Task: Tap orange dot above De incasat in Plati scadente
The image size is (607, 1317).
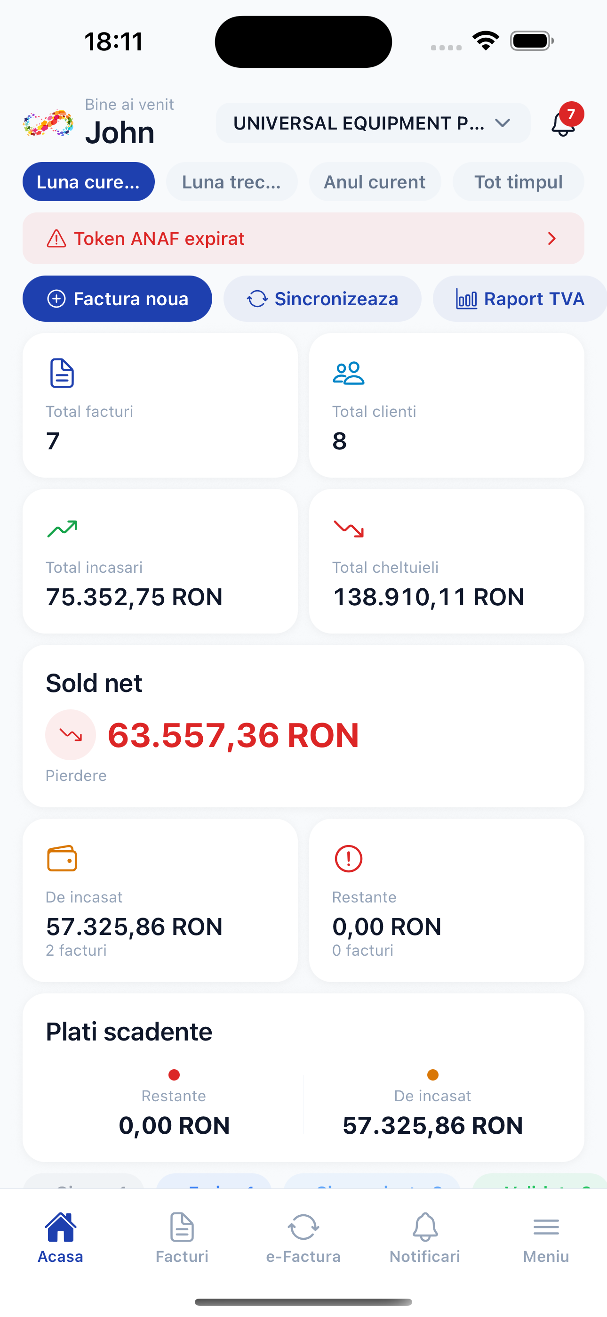Action: coord(433,1075)
